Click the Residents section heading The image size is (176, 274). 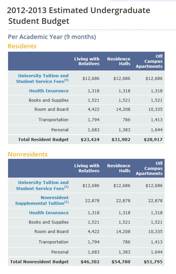22,46
